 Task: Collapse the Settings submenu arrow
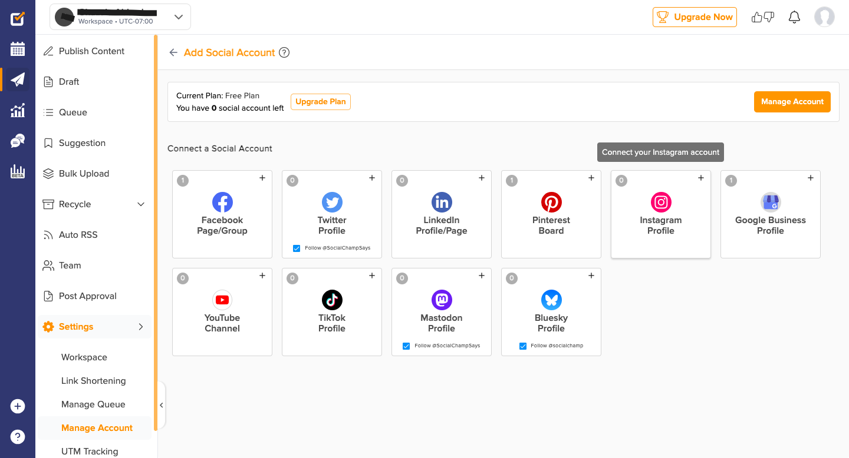point(141,327)
